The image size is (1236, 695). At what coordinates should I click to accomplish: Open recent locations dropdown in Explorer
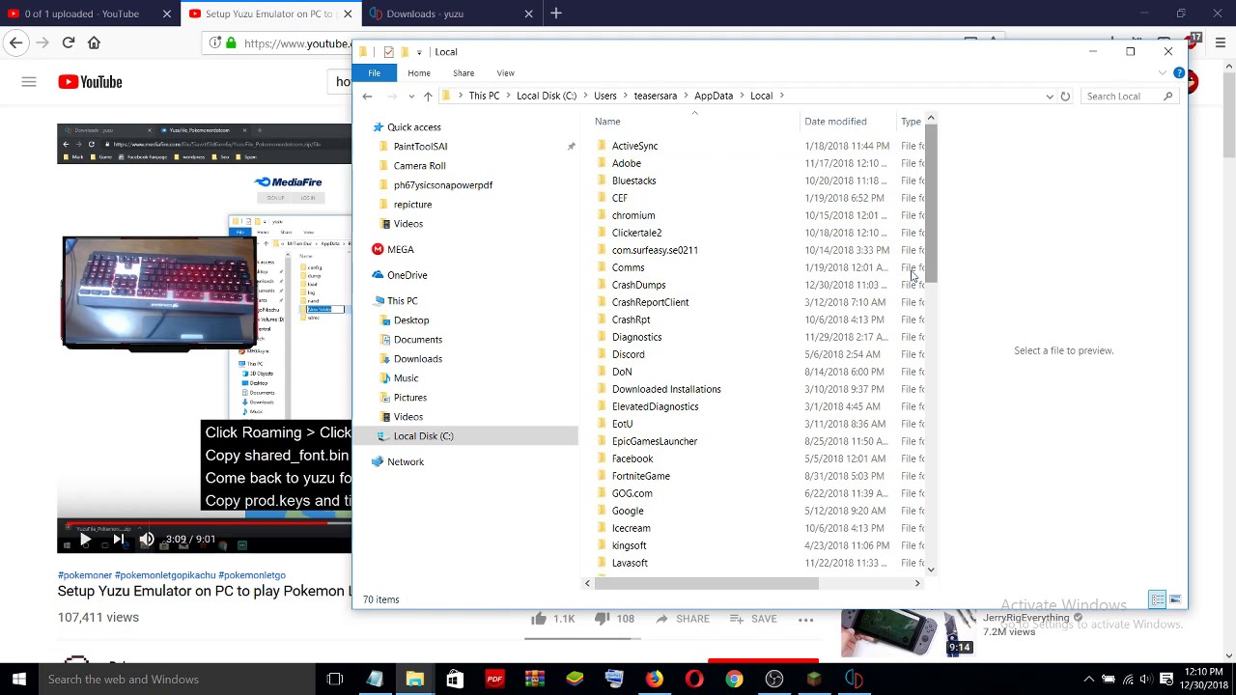411,96
